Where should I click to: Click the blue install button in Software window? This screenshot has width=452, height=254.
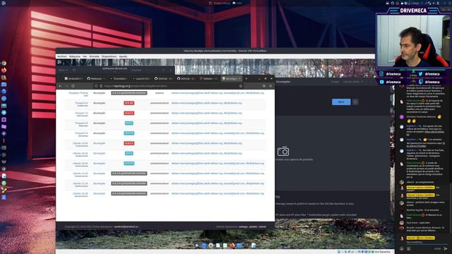pyautogui.click(x=341, y=102)
